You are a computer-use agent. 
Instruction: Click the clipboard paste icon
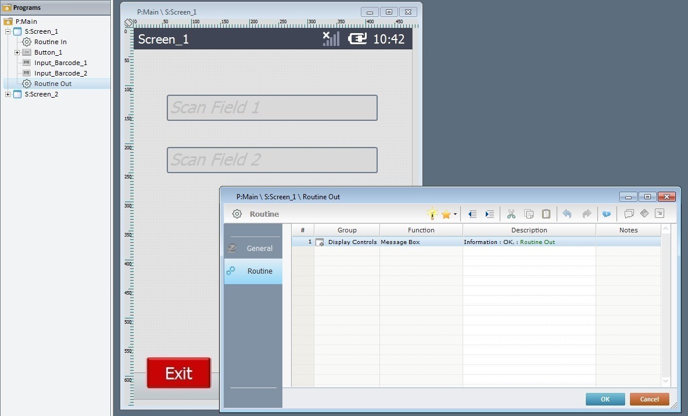(x=546, y=214)
